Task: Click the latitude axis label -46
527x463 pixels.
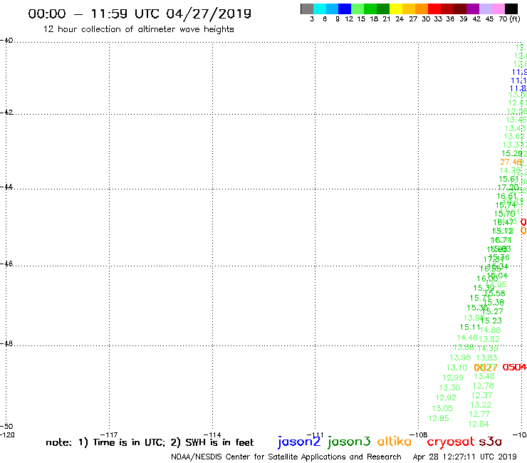Action: click(x=6, y=264)
